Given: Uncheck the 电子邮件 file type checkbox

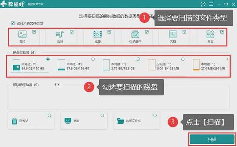Looking at the screenshot, I should pos(147,32).
